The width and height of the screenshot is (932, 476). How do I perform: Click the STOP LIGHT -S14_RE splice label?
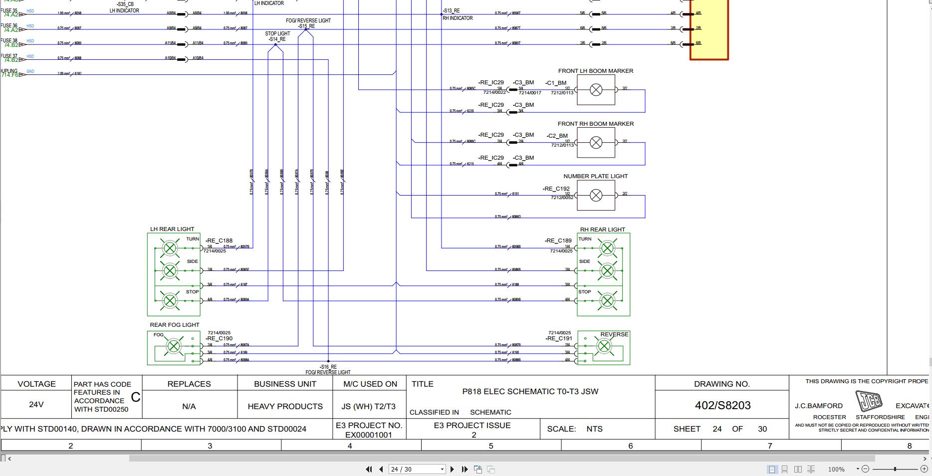tap(277, 36)
